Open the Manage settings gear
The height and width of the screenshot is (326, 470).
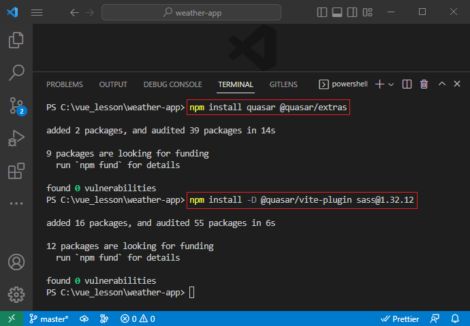(16, 295)
